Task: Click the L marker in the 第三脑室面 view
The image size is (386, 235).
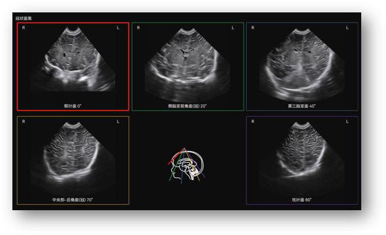Action: pyautogui.click(x=347, y=28)
